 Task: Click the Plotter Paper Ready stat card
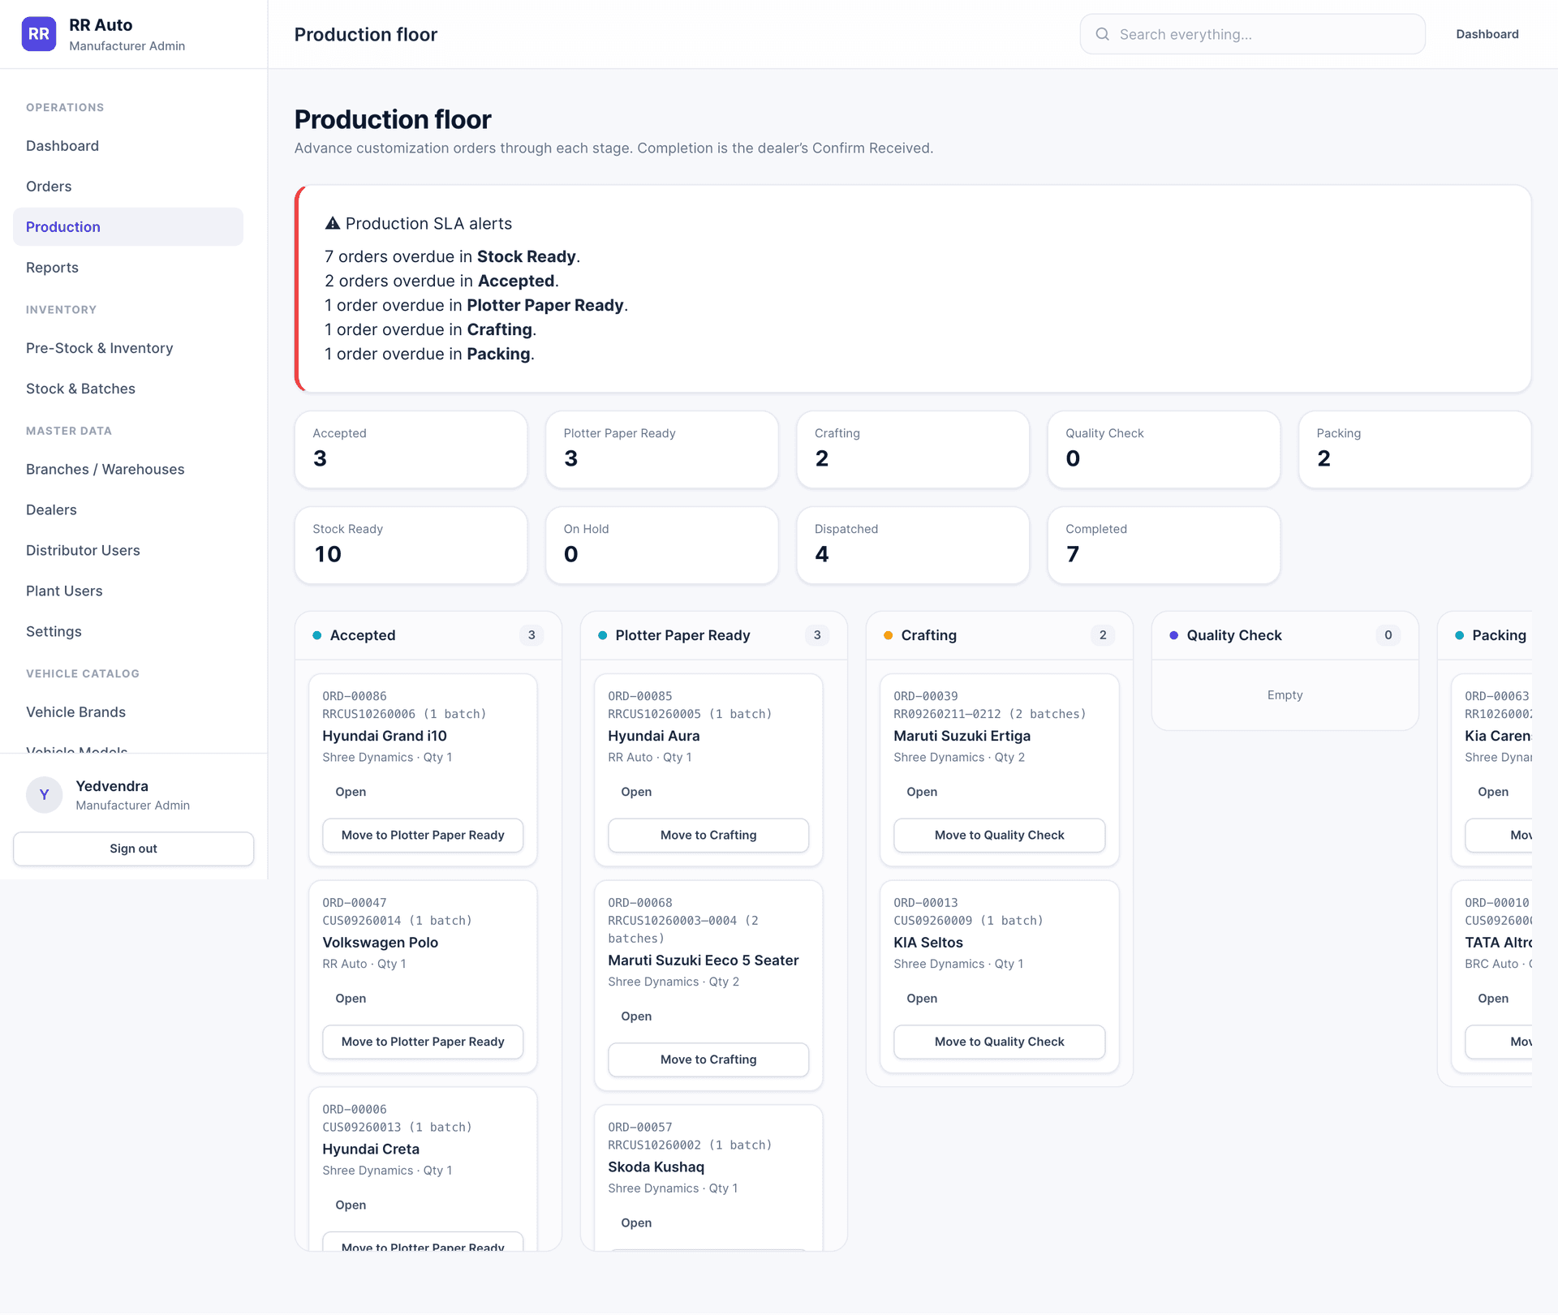(x=661, y=449)
